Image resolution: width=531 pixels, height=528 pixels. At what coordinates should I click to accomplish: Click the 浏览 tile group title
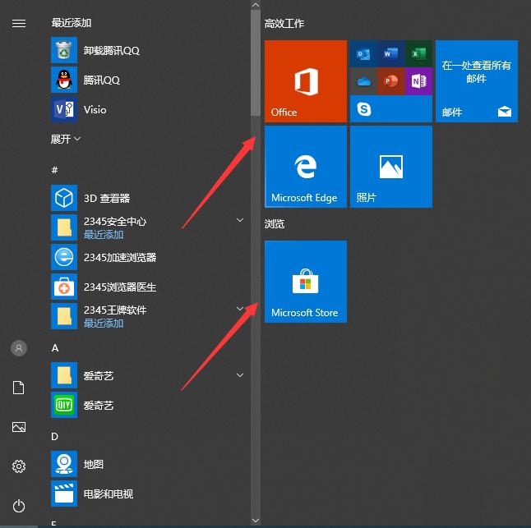pos(275,223)
